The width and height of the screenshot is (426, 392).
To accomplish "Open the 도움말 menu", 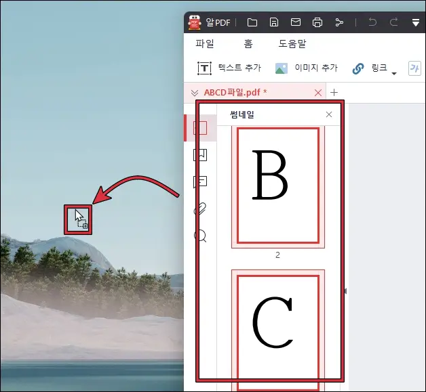I will pyautogui.click(x=292, y=43).
